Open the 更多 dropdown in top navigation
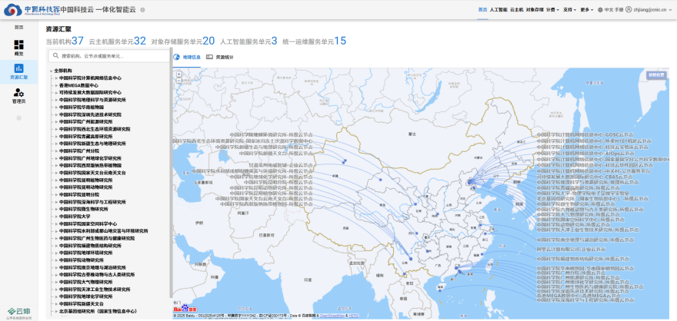 click(x=587, y=10)
